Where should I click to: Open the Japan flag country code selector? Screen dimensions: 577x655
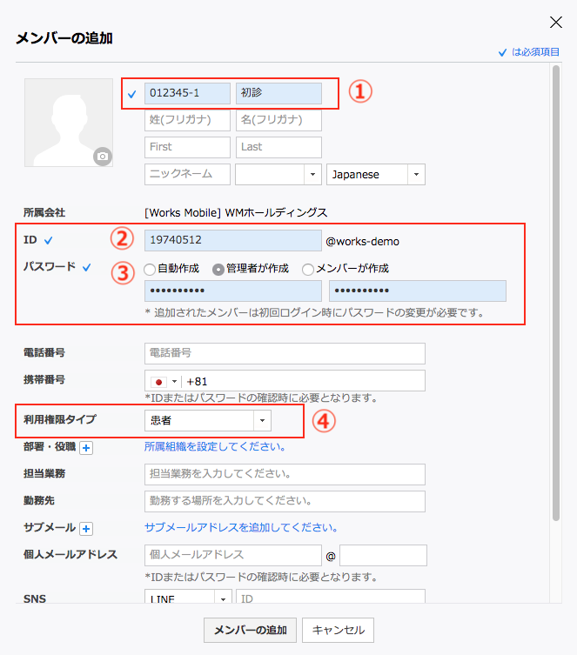[x=164, y=381]
